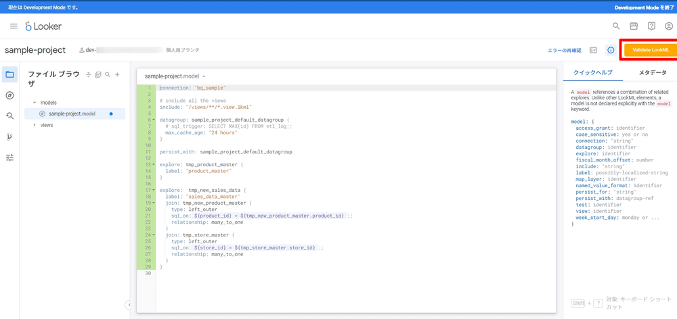Open the global search magnifier in header
Viewport: 677px width, 319px height.
click(616, 26)
